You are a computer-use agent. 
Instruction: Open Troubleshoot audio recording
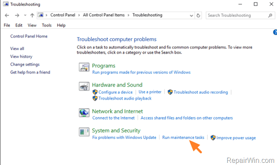pos(201,92)
